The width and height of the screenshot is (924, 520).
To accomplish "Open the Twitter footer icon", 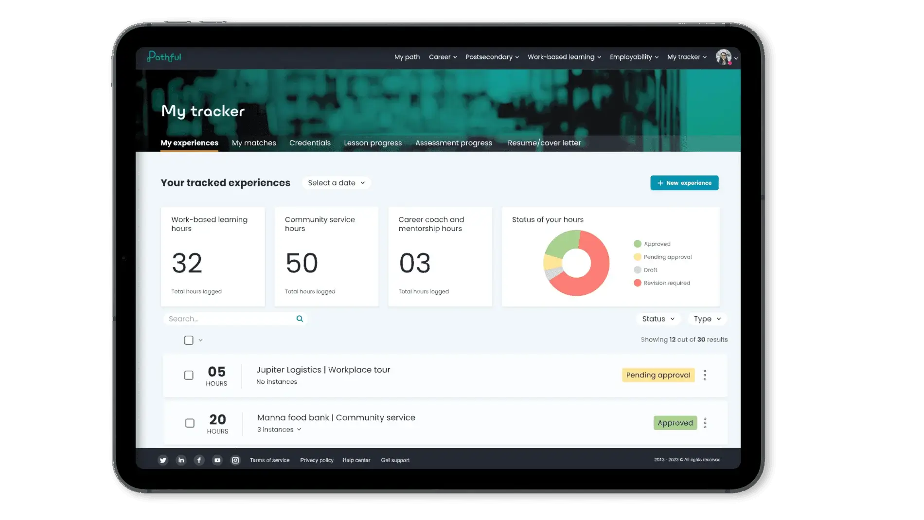I will pos(163,460).
